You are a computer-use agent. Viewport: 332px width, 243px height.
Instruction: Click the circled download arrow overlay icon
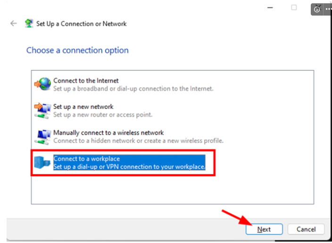tap(317, 9)
